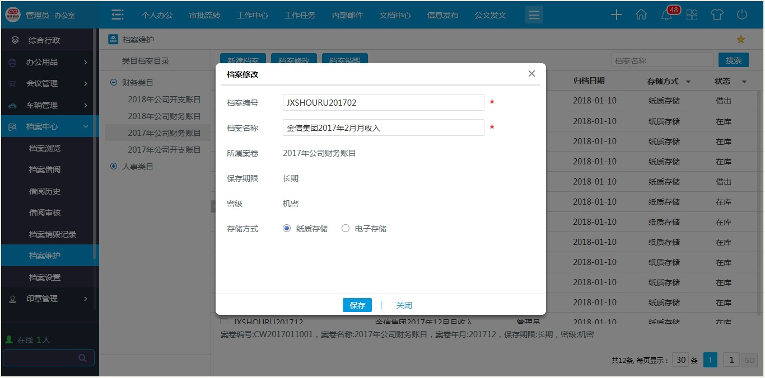Screen dimensions: 765x378
Task: Click the power logout icon
Action: [741, 15]
